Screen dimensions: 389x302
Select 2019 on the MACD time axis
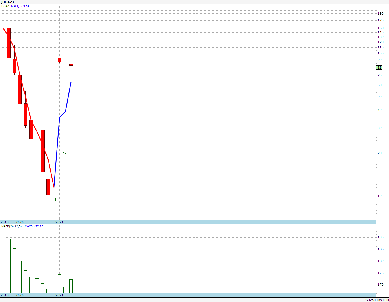pos(5,295)
